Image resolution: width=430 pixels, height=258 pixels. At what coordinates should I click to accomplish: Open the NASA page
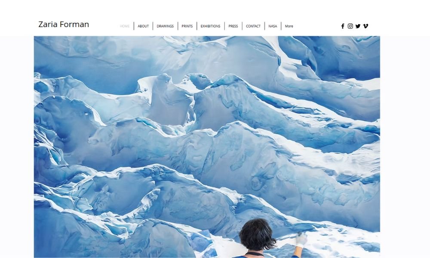coord(273,26)
